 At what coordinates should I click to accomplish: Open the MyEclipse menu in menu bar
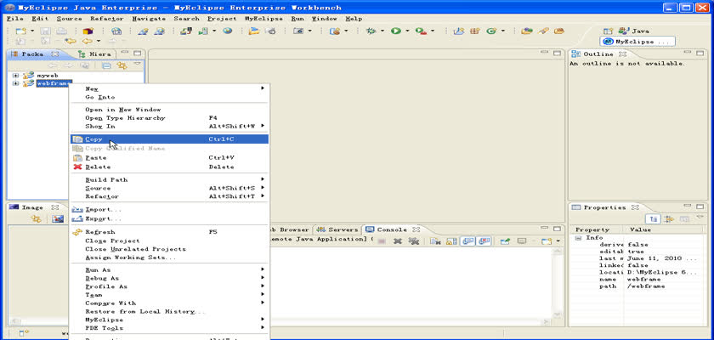[263, 19]
